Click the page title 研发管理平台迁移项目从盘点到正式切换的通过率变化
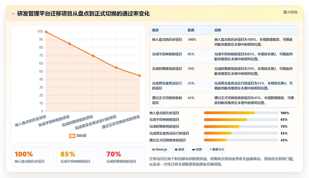 [83, 14]
